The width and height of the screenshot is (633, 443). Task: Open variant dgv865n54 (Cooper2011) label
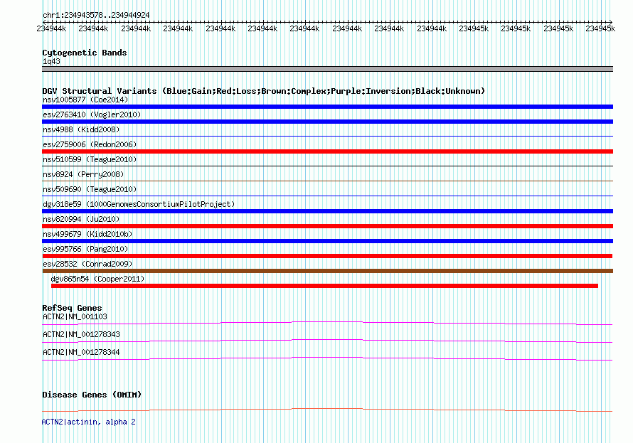(97, 279)
